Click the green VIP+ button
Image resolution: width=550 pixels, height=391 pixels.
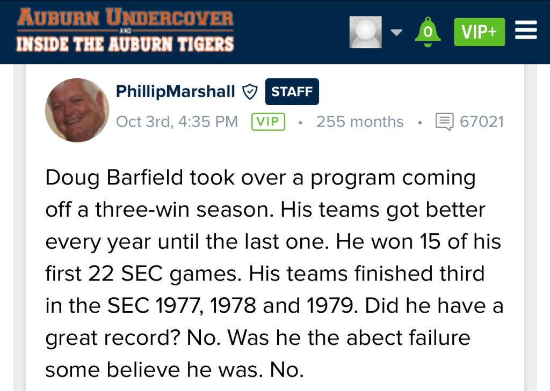click(x=479, y=32)
